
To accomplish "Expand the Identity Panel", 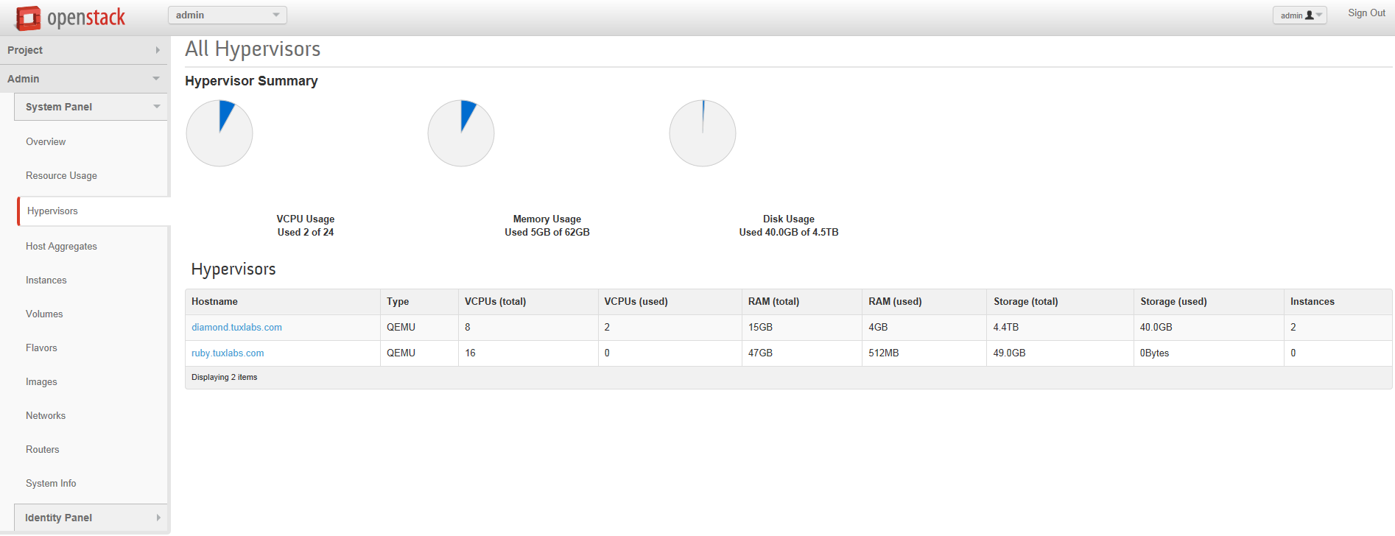I will point(91,518).
